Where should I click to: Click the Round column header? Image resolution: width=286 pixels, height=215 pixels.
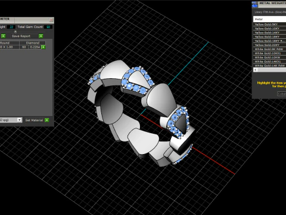point(10,43)
